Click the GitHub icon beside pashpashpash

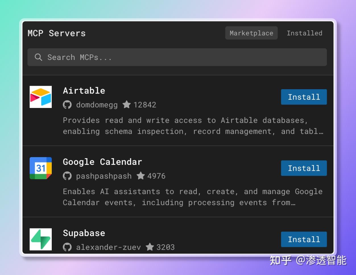pos(67,176)
